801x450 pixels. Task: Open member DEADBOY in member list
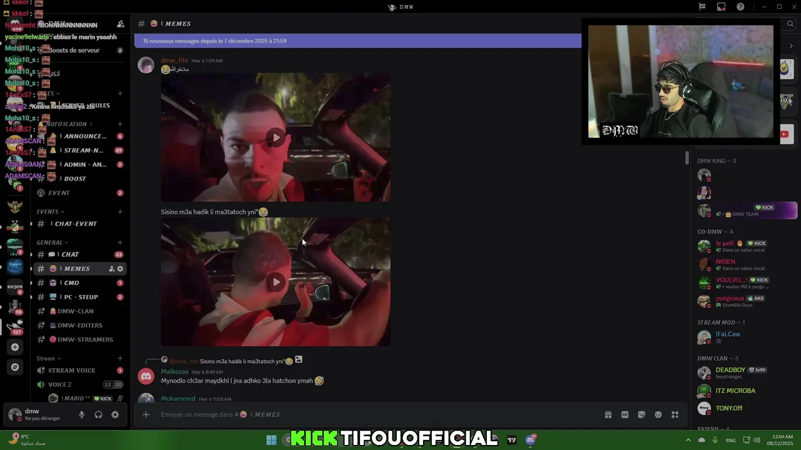[x=746, y=372]
